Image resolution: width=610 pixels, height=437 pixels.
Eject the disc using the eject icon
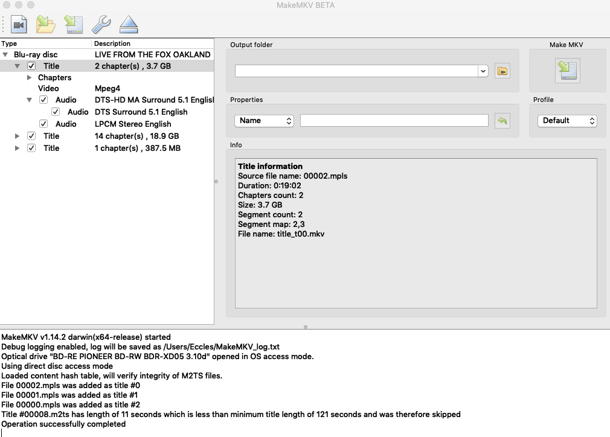(129, 25)
